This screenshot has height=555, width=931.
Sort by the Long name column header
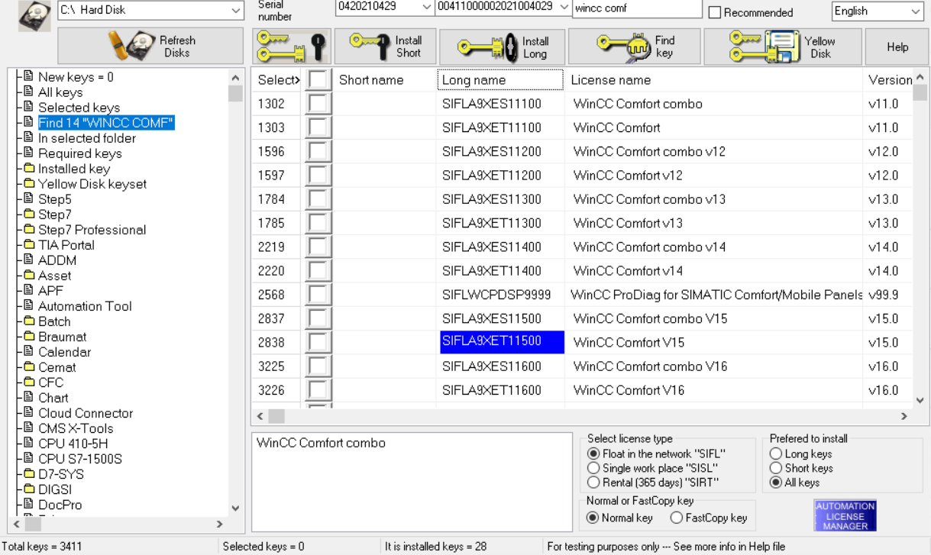(x=500, y=80)
